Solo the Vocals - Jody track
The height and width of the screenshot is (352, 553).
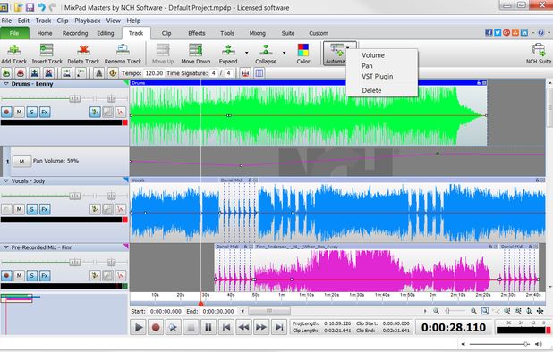(31, 209)
